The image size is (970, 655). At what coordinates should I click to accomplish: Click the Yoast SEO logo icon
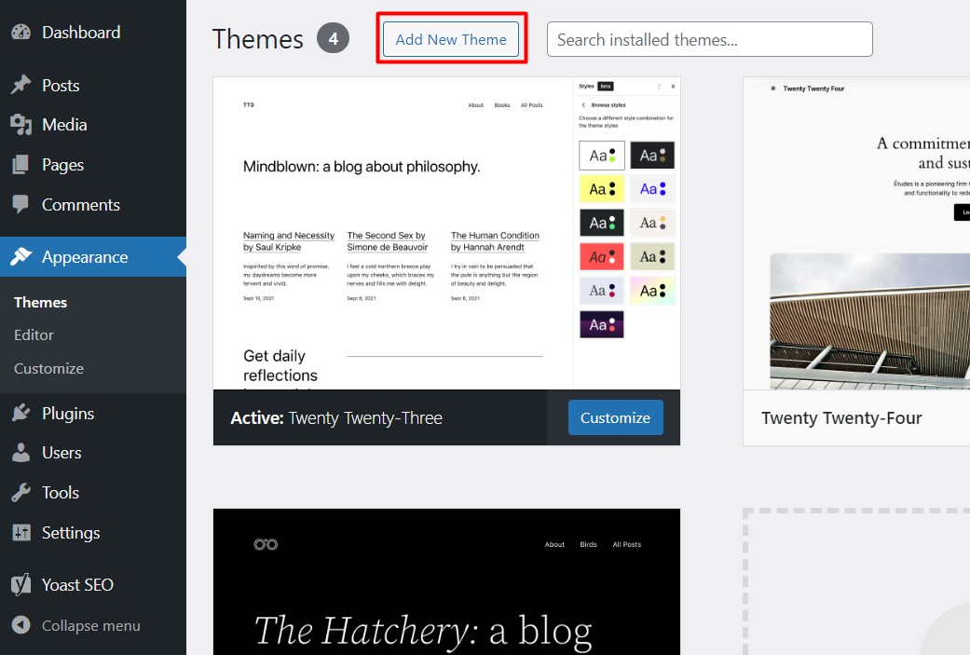click(21, 584)
